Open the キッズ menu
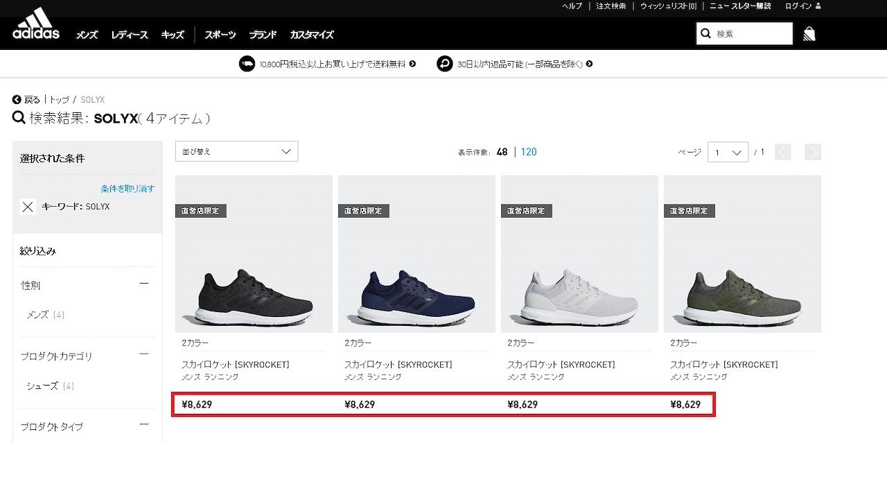 [173, 35]
